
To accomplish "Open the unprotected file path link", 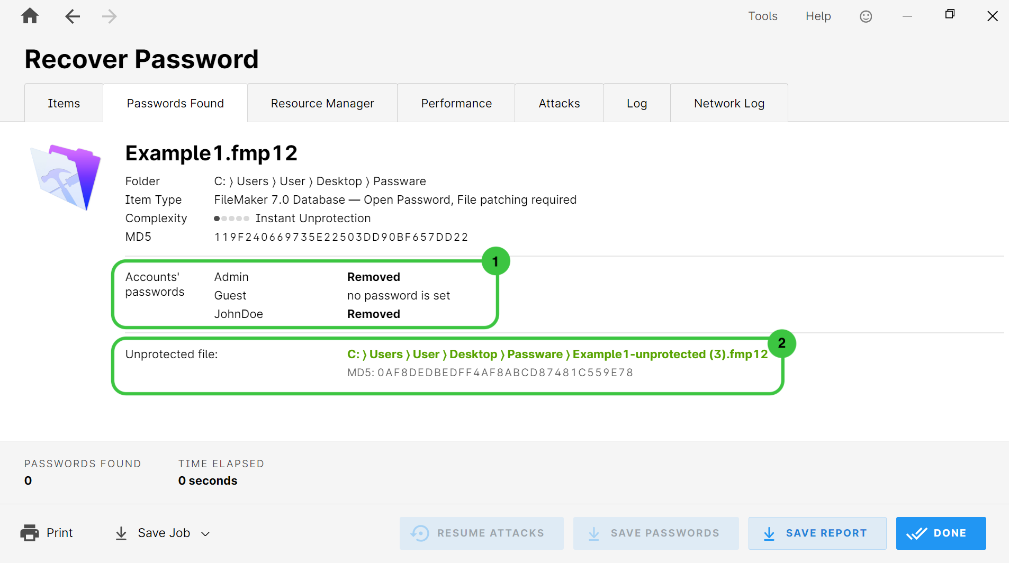I will pyautogui.click(x=557, y=354).
